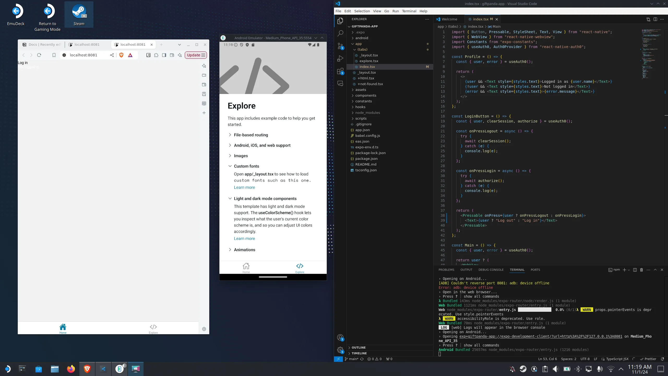Open the Extensions view in VS Code

pos(340,71)
